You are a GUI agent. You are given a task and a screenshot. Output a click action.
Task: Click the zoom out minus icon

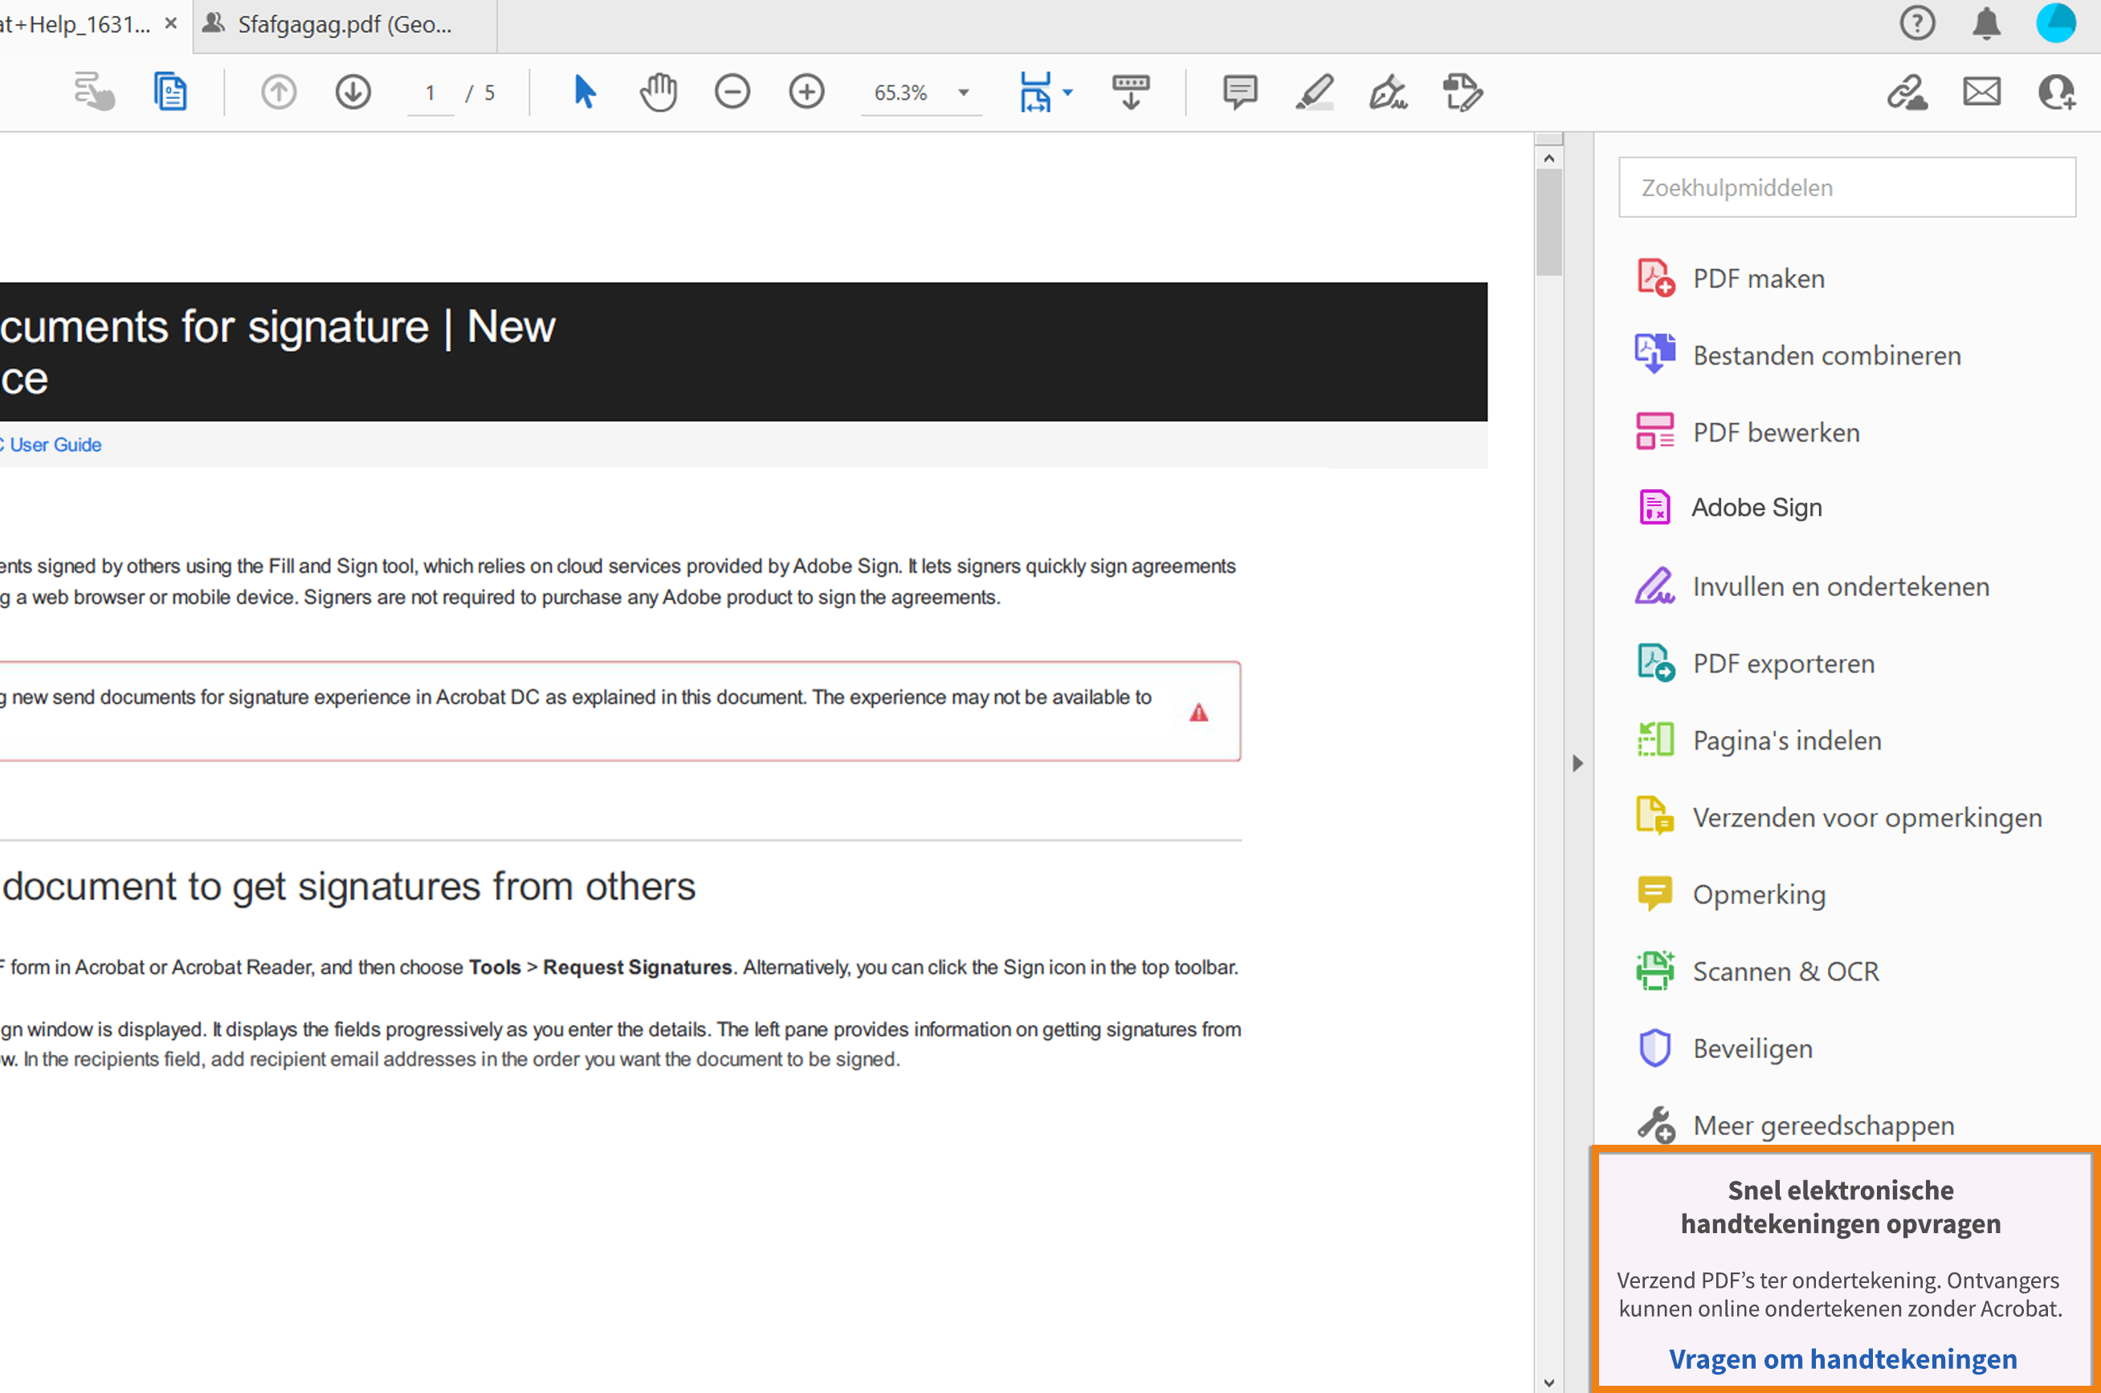[732, 92]
